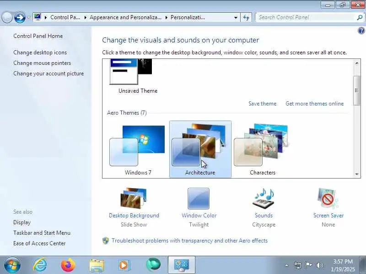The image size is (366, 274).
Task: Open Get more themes online
Action: [314, 104]
